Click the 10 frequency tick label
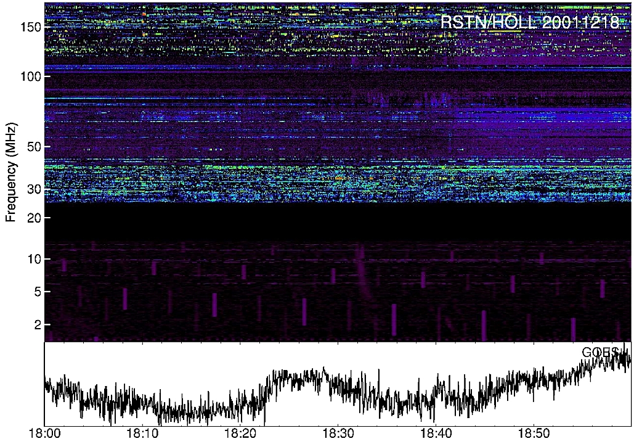The width and height of the screenshot is (634, 444). [x=35, y=259]
